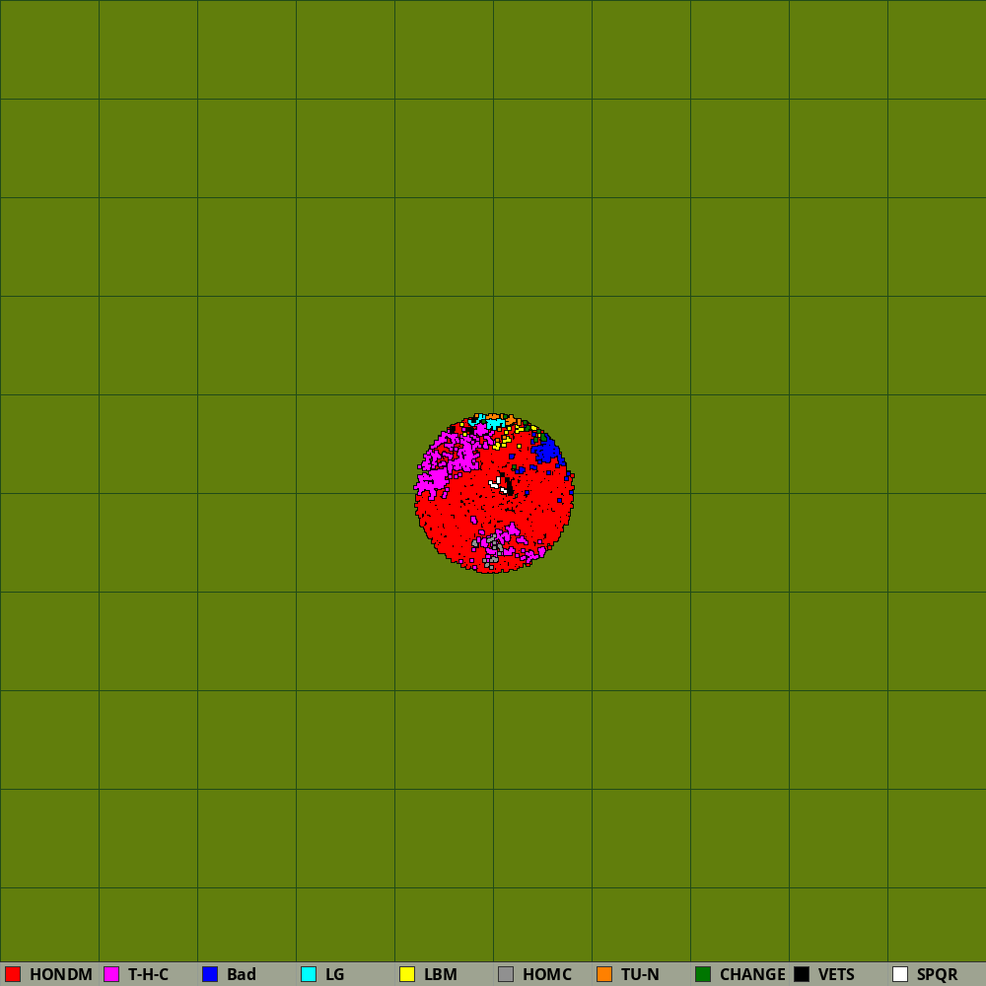Select the SPQR label text in legend
This screenshot has height=986, width=986.
click(x=937, y=974)
